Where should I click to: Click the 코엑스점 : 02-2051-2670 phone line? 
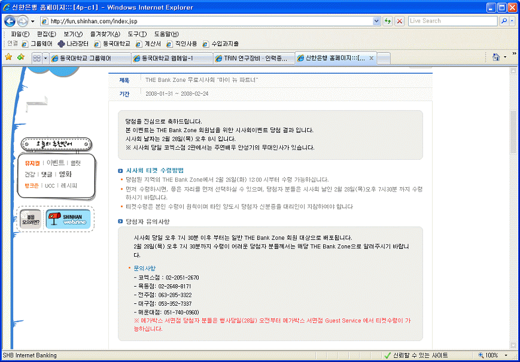[x=166, y=278]
